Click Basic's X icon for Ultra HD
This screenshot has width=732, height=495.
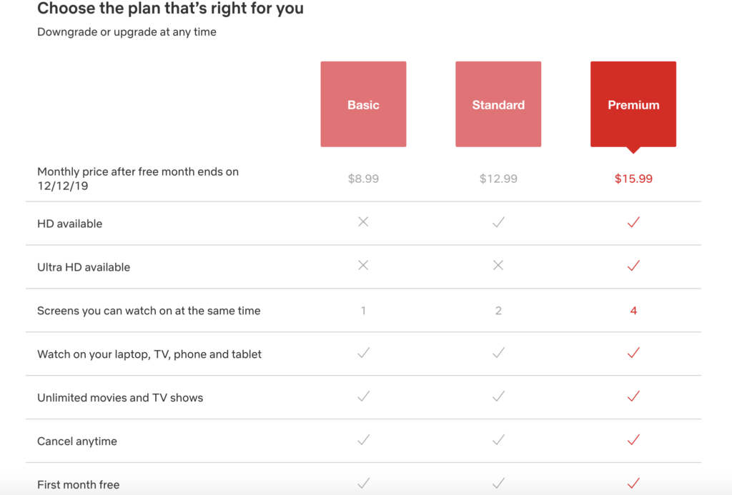point(363,265)
